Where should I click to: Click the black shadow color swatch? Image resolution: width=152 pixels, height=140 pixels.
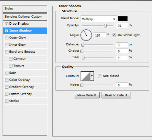pyautogui.click(x=123, y=19)
